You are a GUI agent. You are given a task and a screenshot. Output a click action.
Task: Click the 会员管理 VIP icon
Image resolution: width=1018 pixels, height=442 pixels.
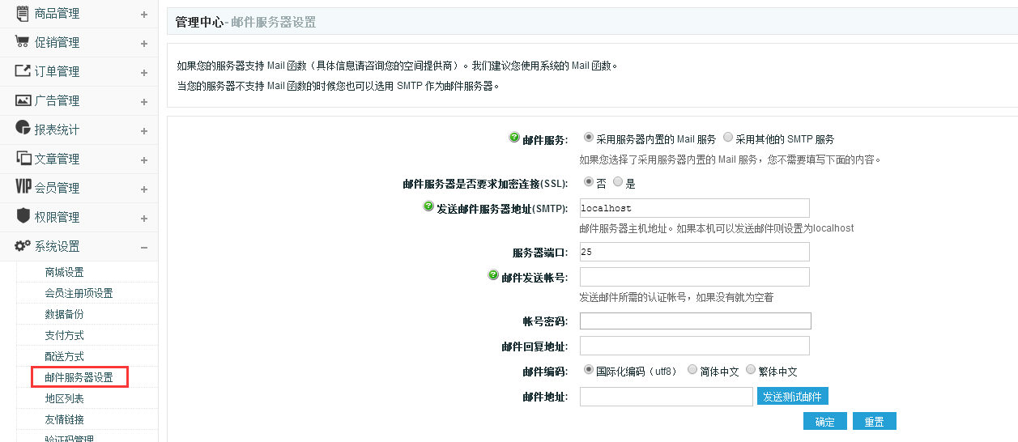23,186
